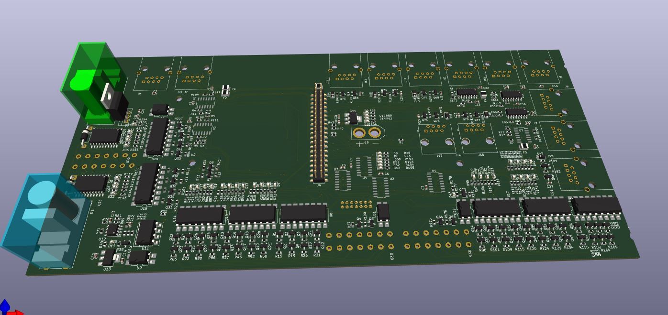Select the U9 chip near the bottom edge
This screenshot has height=315, width=668.
coord(139,257)
